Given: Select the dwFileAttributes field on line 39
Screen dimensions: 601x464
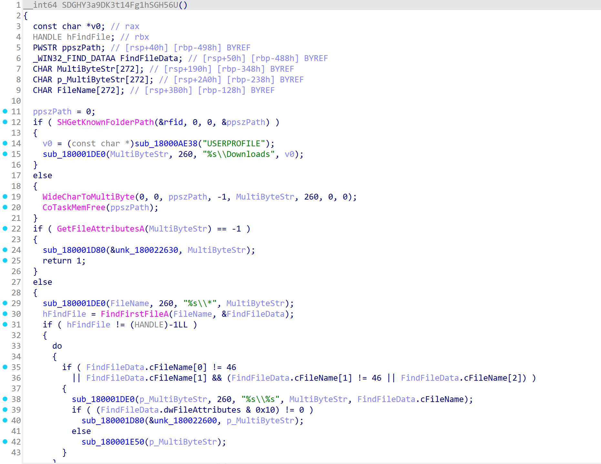Looking at the screenshot, I should [202, 410].
